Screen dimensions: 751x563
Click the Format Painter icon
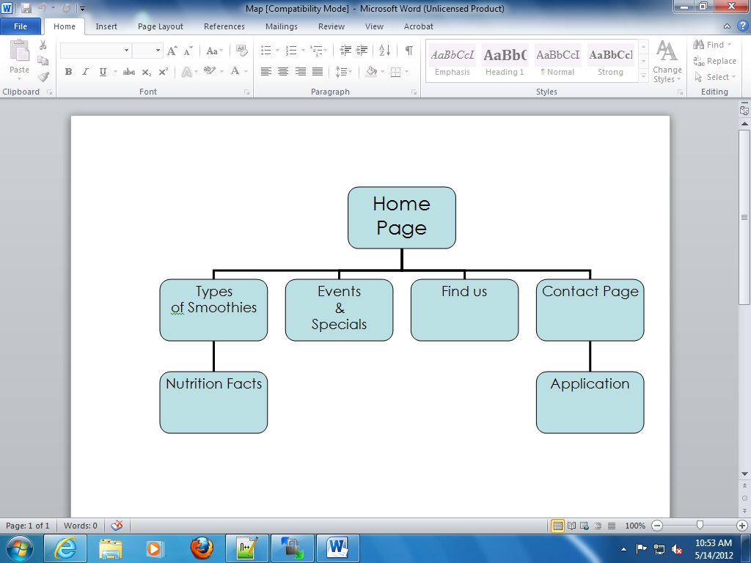click(43, 76)
